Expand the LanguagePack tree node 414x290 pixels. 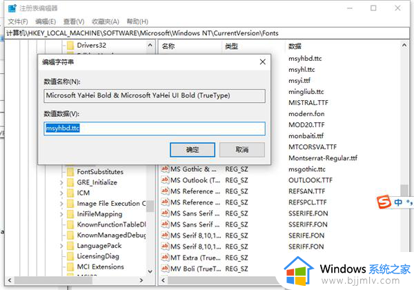tap(61, 246)
